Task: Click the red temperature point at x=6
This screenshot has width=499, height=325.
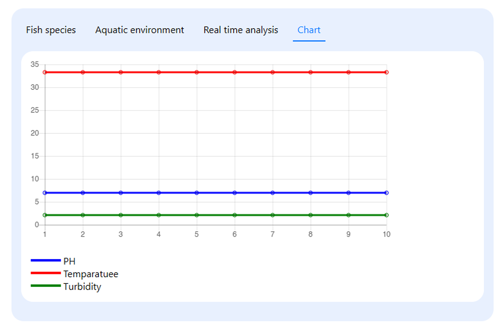Action: pyautogui.click(x=234, y=72)
